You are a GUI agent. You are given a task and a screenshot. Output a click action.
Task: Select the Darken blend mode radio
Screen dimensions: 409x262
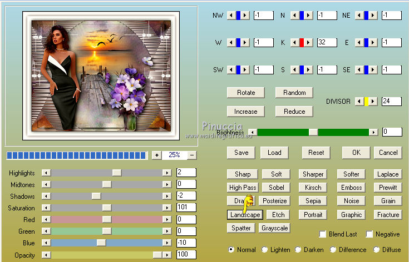tap(298, 250)
